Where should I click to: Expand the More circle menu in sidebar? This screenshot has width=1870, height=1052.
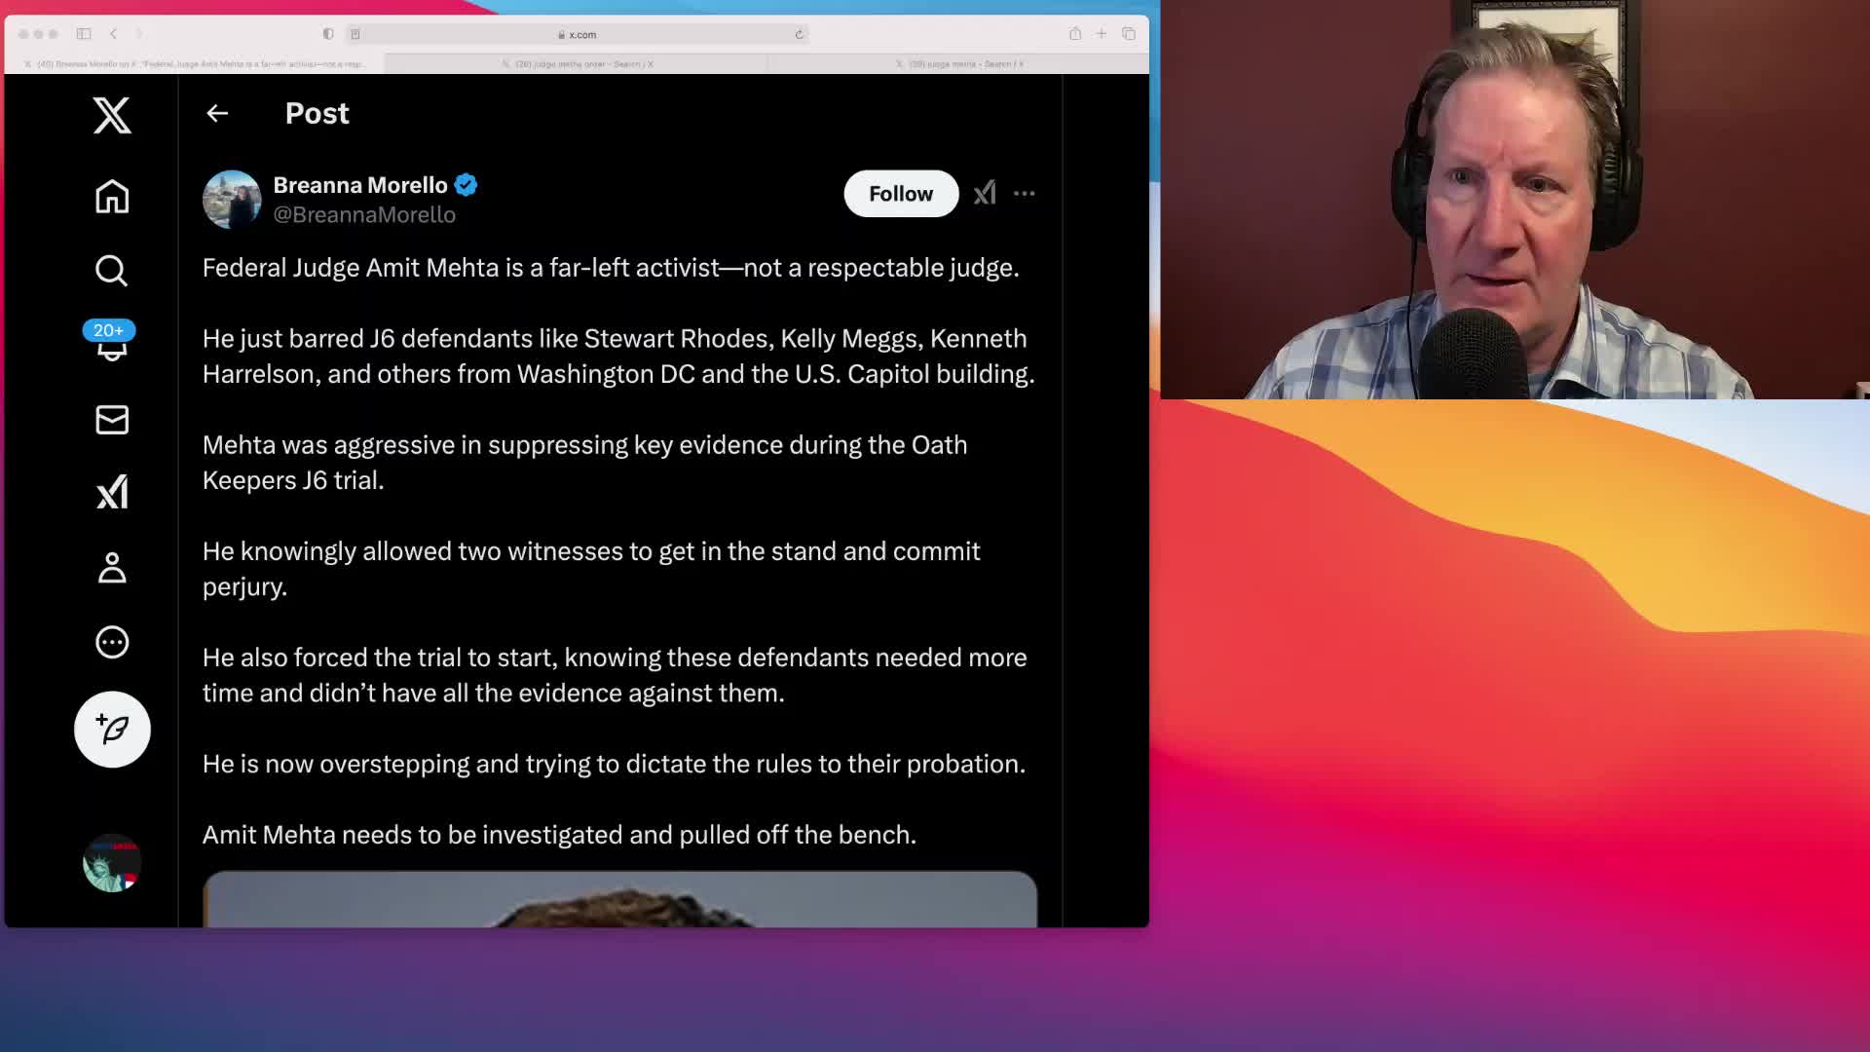(x=112, y=642)
